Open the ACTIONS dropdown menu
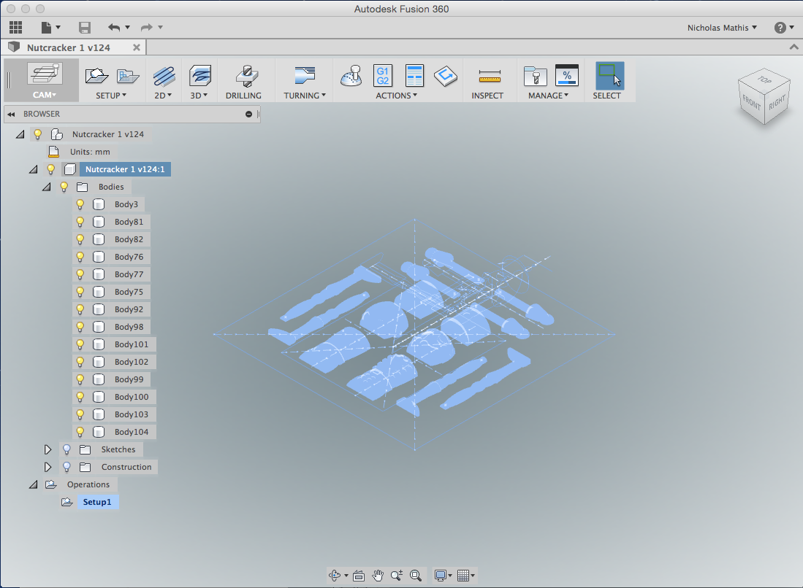The width and height of the screenshot is (803, 588). pyautogui.click(x=396, y=96)
